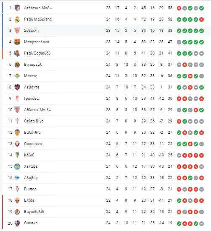Screen dimensions: 211x231
Task: Click the Valencia club crest
Action: [x=17, y=132]
